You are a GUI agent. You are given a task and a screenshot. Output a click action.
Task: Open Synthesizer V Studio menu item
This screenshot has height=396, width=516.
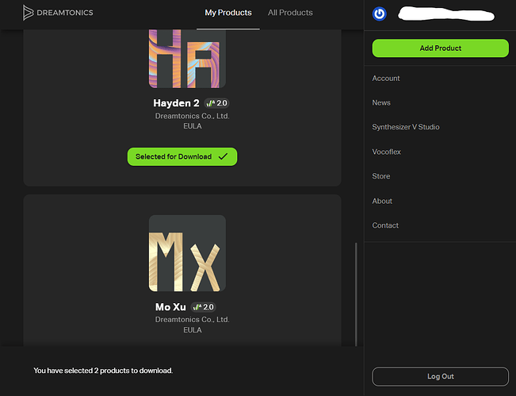[406, 127]
